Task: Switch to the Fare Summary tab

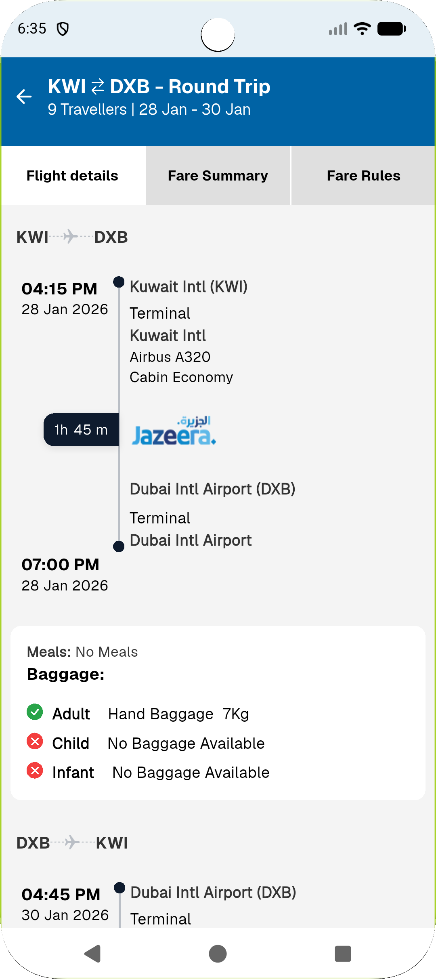Action: (x=218, y=176)
